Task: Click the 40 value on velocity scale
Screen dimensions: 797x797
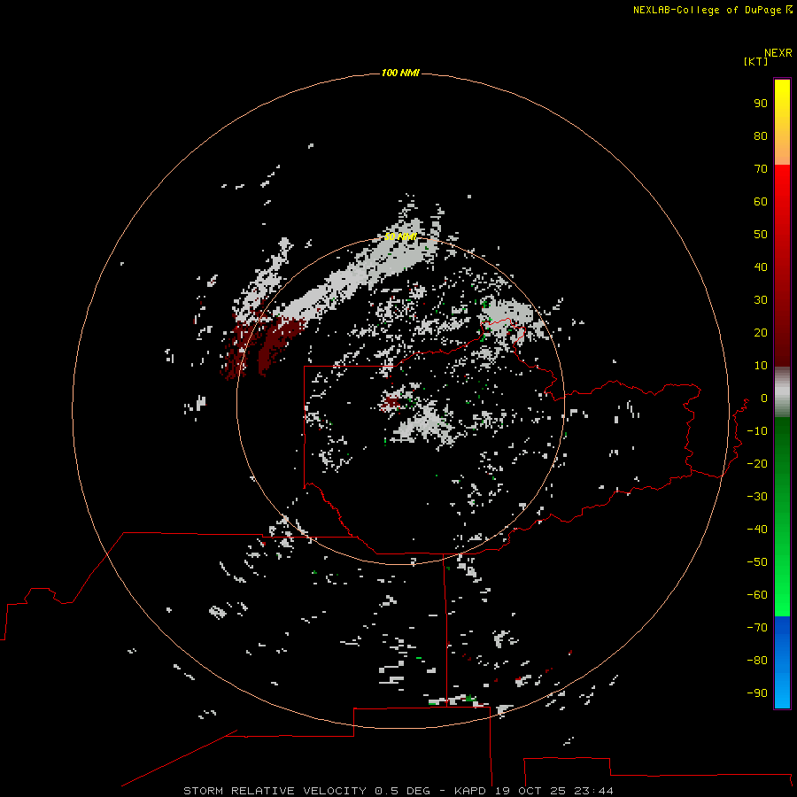Action: [761, 267]
